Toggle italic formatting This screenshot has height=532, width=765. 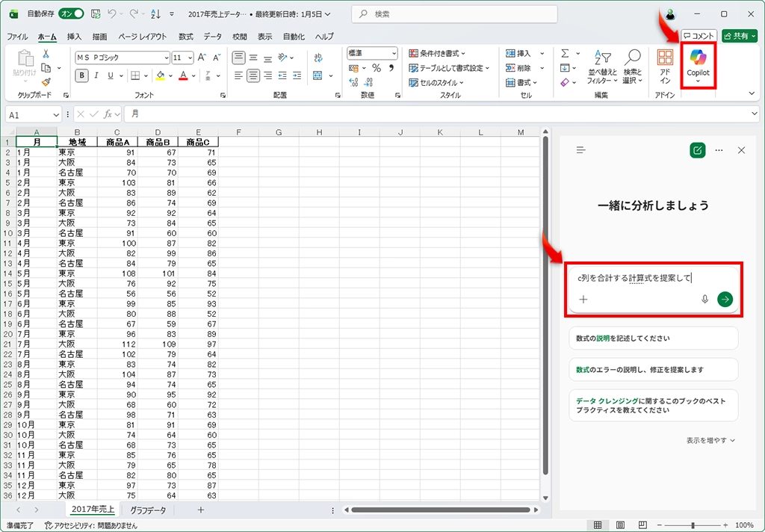(96, 75)
